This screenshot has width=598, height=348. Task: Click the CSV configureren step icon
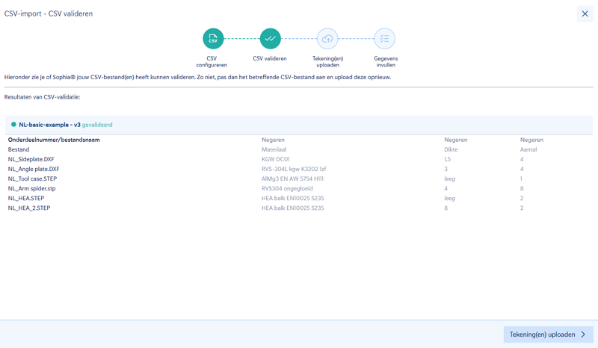click(213, 39)
